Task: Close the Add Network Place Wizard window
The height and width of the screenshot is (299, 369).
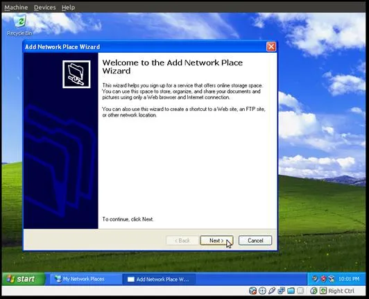Action: (271, 46)
